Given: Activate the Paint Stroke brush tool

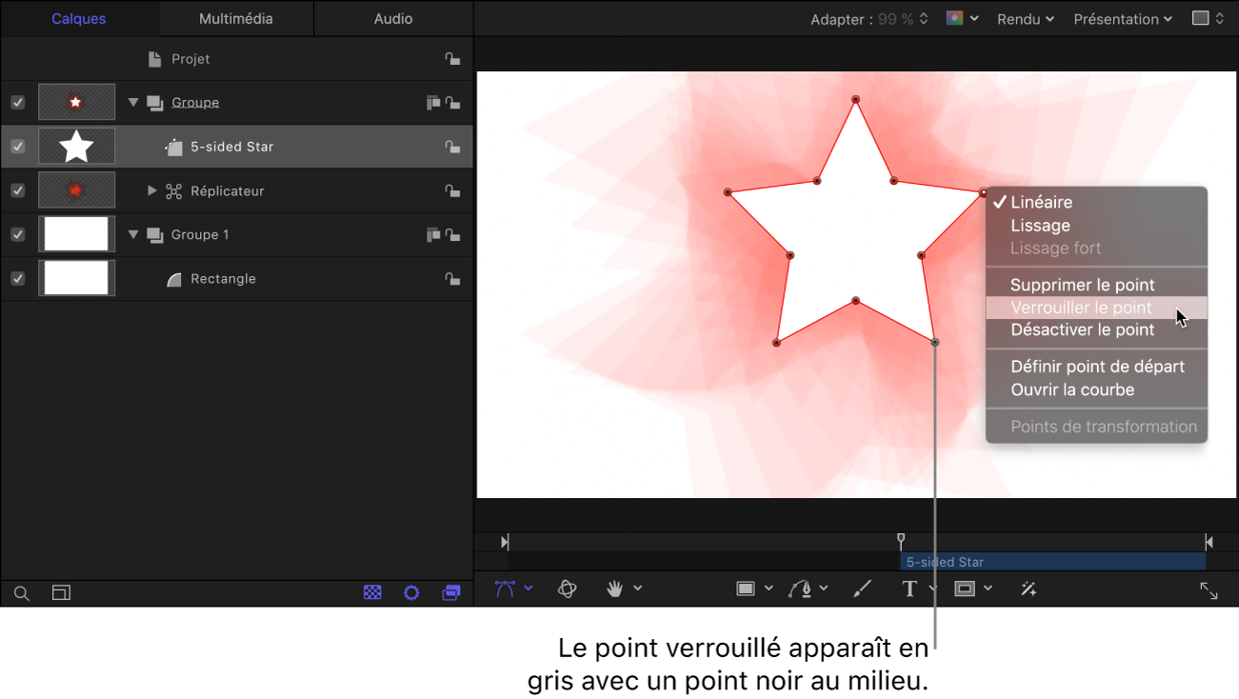Looking at the screenshot, I should click(863, 589).
